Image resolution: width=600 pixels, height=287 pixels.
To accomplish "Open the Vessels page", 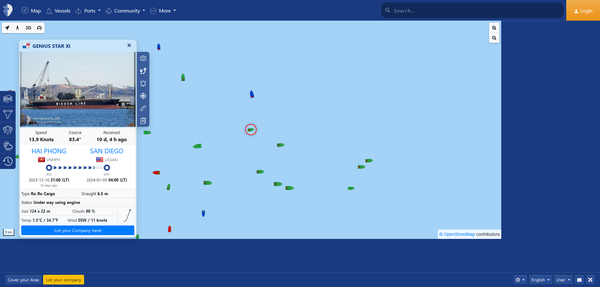I will (x=58, y=11).
